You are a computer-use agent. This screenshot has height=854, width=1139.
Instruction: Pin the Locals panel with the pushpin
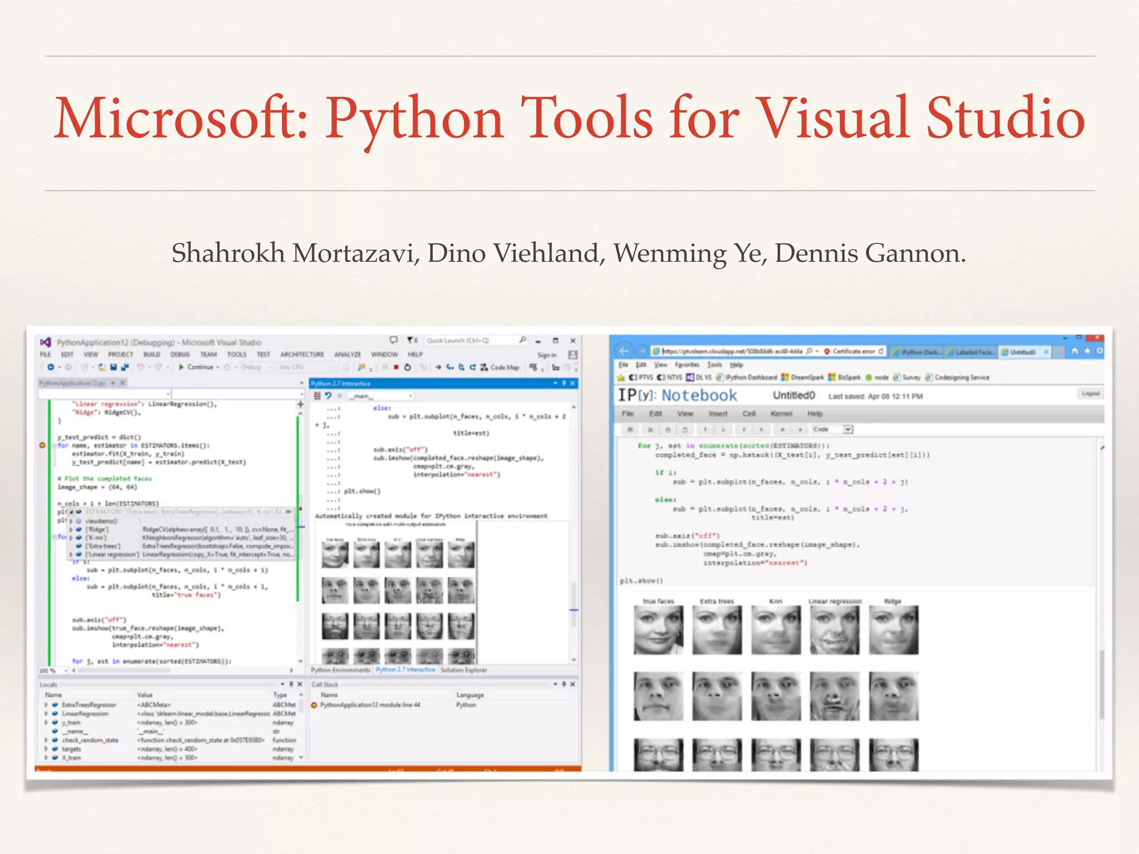[x=291, y=684]
